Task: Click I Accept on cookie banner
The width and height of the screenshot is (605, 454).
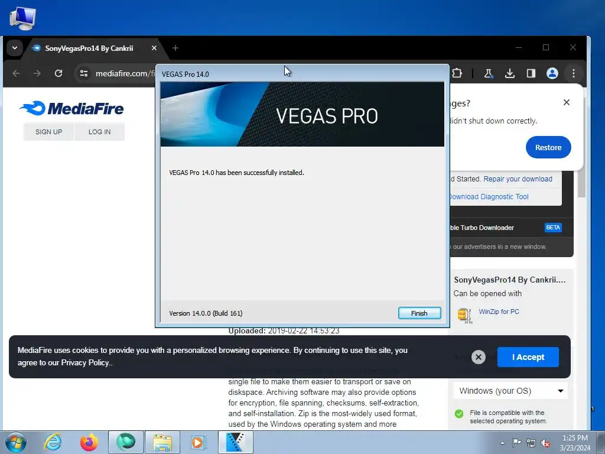Action: click(528, 357)
